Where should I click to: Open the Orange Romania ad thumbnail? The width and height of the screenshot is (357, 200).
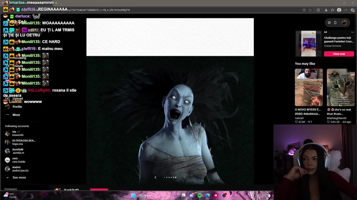[x=308, y=44]
